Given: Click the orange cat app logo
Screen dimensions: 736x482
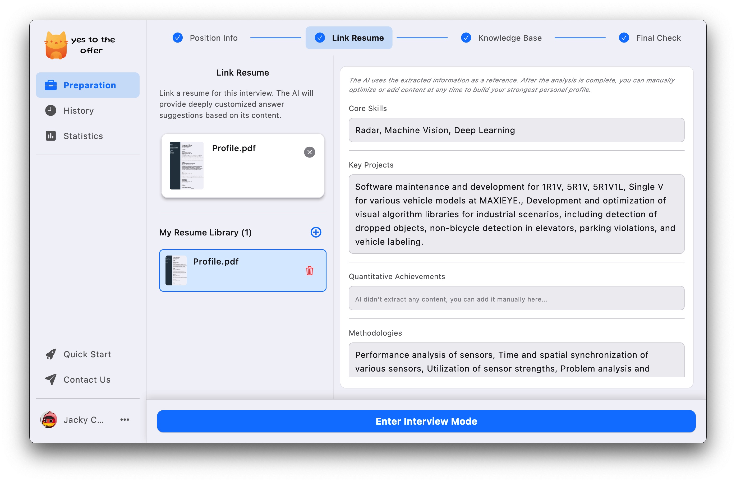Looking at the screenshot, I should point(56,45).
